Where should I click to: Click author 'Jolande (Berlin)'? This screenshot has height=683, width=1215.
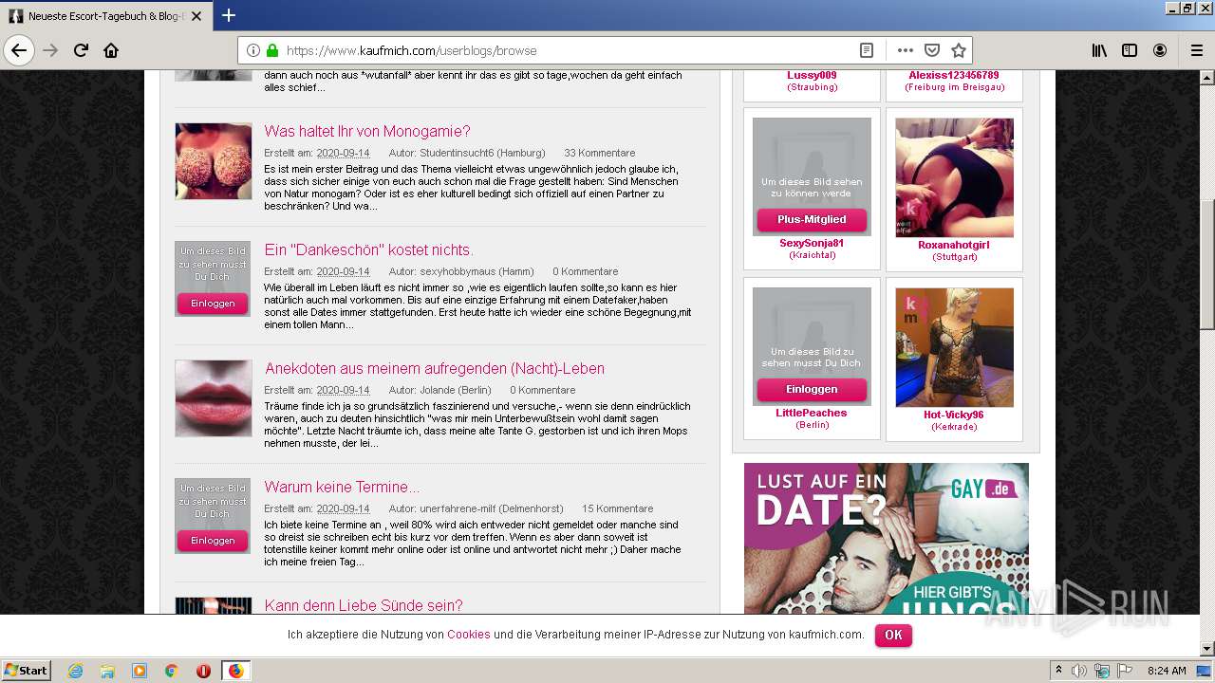point(455,390)
